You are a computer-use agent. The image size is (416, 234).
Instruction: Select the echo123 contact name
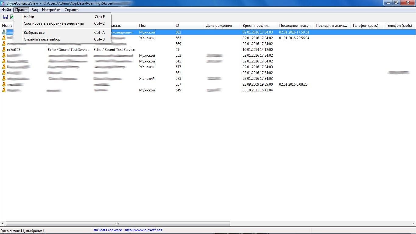(14, 49)
